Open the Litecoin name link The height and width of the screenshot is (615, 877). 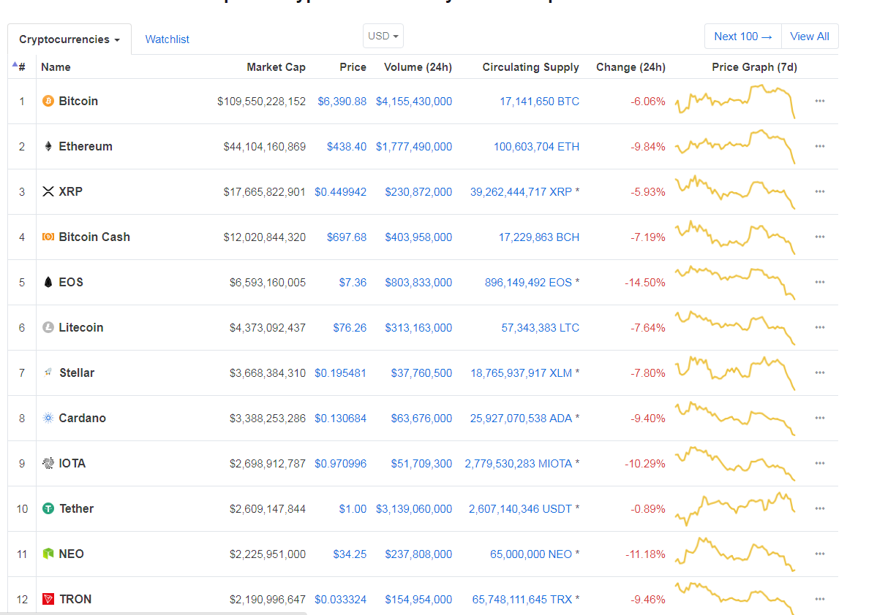[x=81, y=327]
